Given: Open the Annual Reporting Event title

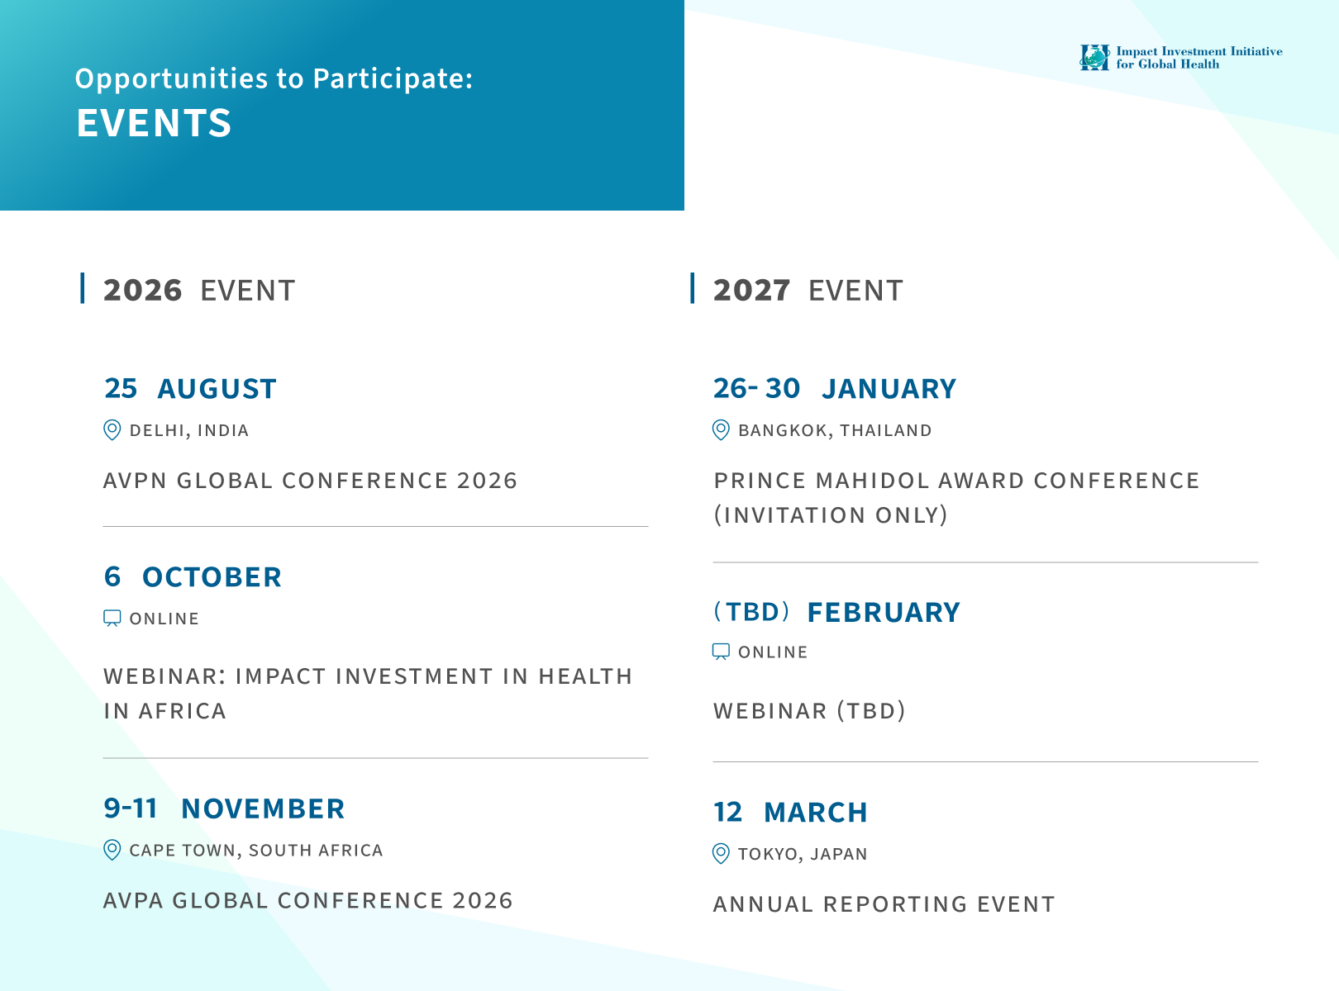Looking at the screenshot, I should tap(884, 904).
